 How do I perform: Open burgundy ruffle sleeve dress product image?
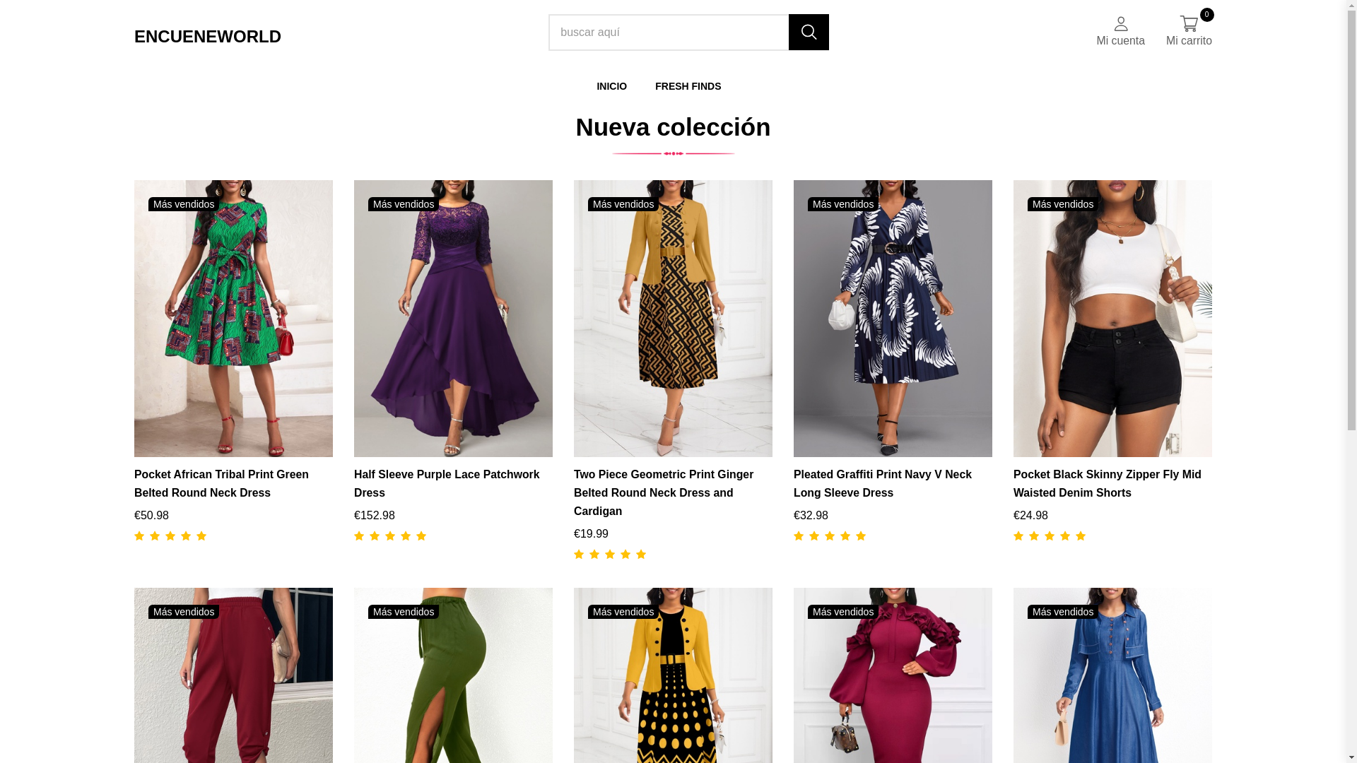(x=893, y=675)
